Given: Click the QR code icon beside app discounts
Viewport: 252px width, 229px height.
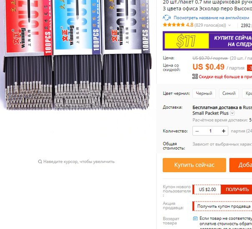Looking at the screenshot, I should 195,76.
